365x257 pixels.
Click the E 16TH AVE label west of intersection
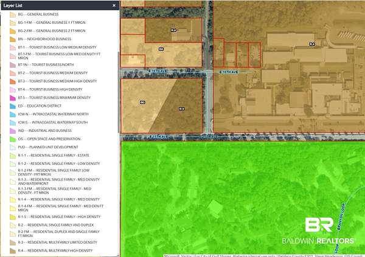point(158,70)
